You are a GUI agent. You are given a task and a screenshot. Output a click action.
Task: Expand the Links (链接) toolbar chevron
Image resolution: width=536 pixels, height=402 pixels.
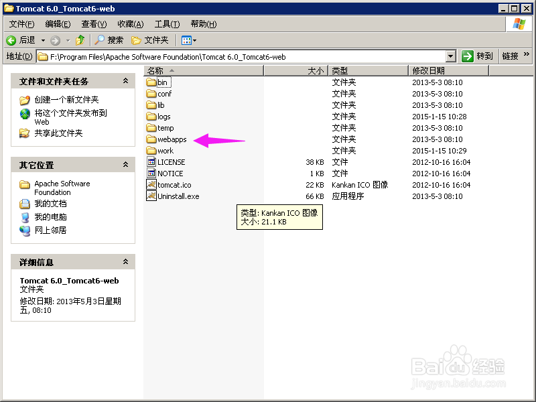(x=526, y=54)
